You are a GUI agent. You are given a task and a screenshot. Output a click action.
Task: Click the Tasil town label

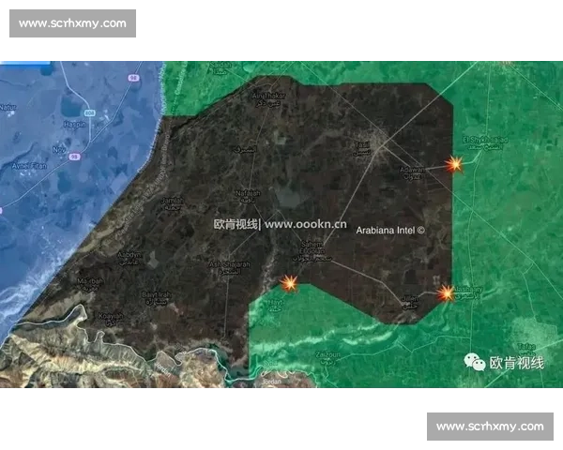click(362, 148)
